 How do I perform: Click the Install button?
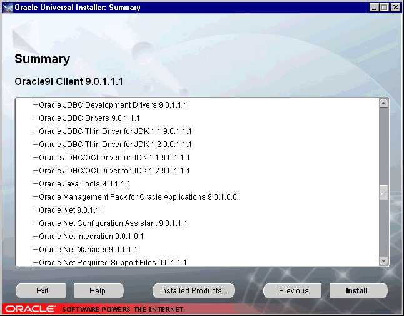pyautogui.click(x=358, y=291)
